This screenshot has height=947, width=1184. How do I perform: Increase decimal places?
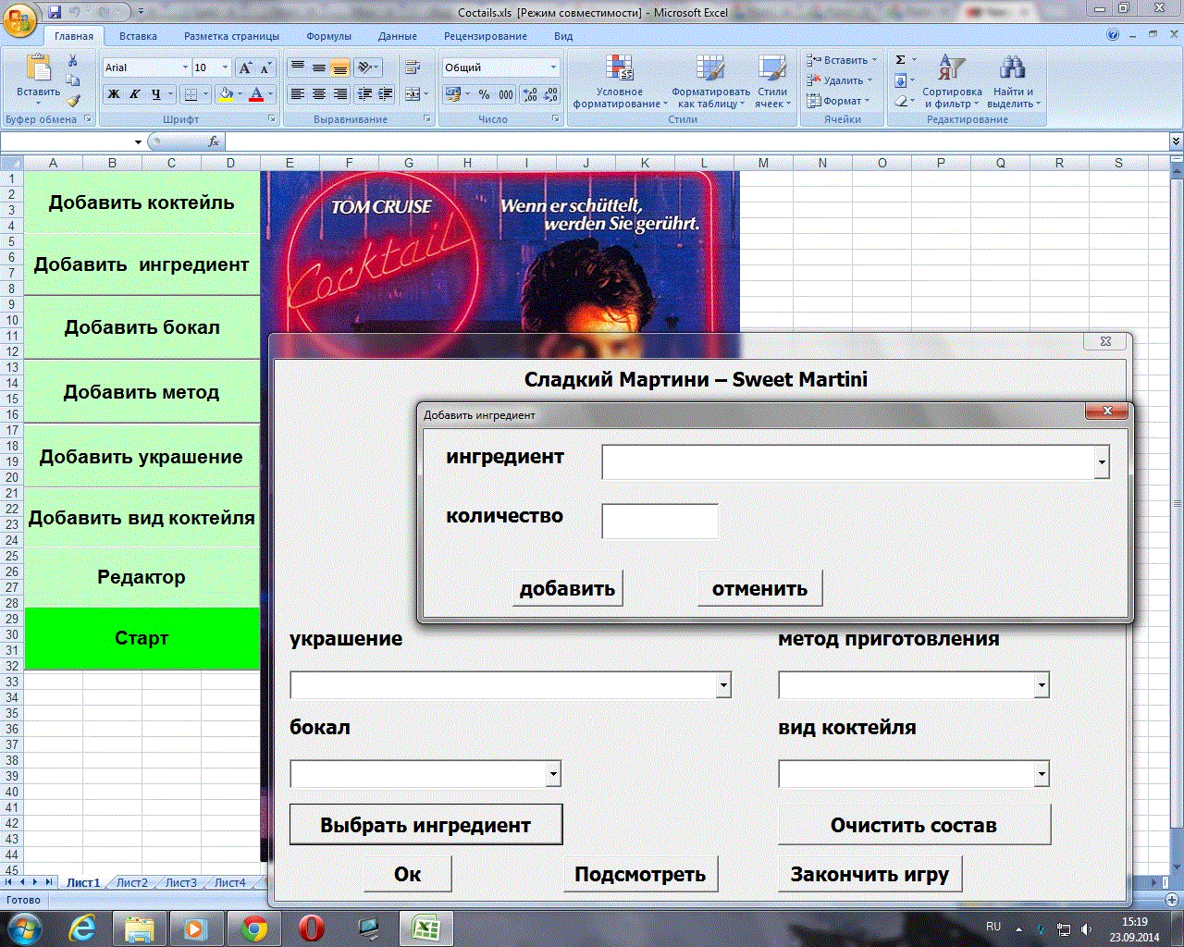pos(530,94)
